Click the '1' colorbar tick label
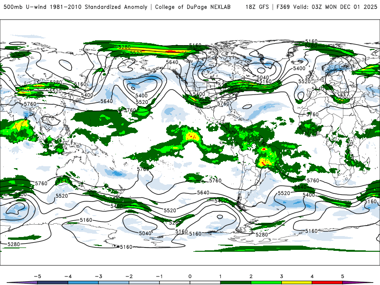This screenshot has width=380, height=285. (x=220, y=276)
